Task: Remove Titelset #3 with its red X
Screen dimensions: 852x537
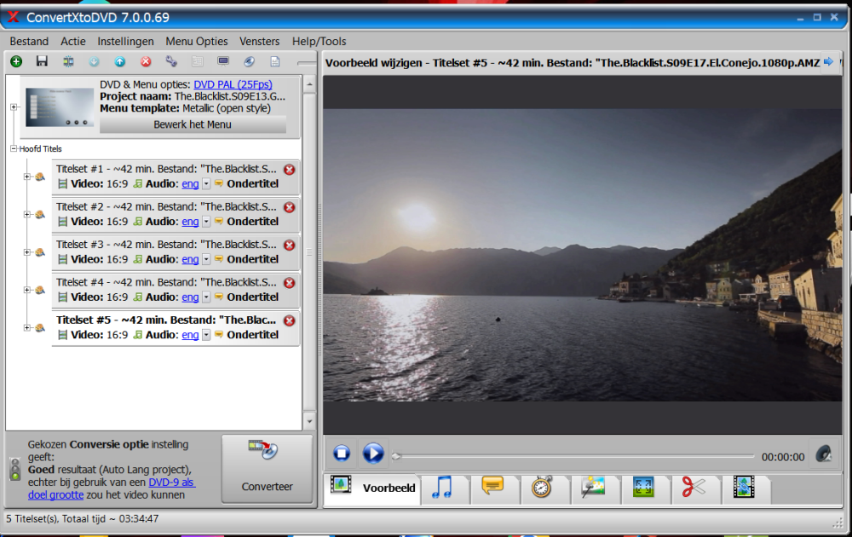Action: coord(289,245)
